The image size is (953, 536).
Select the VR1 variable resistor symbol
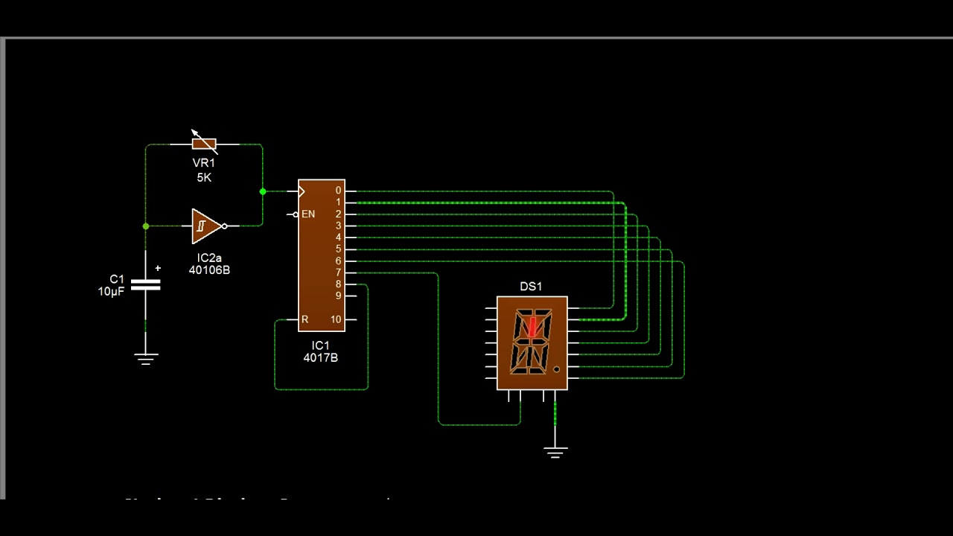pos(204,144)
